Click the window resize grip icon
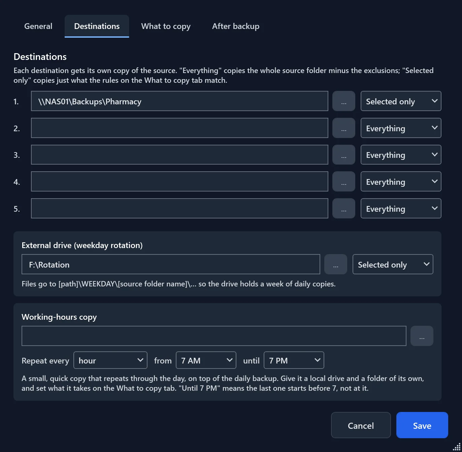 click(457, 447)
